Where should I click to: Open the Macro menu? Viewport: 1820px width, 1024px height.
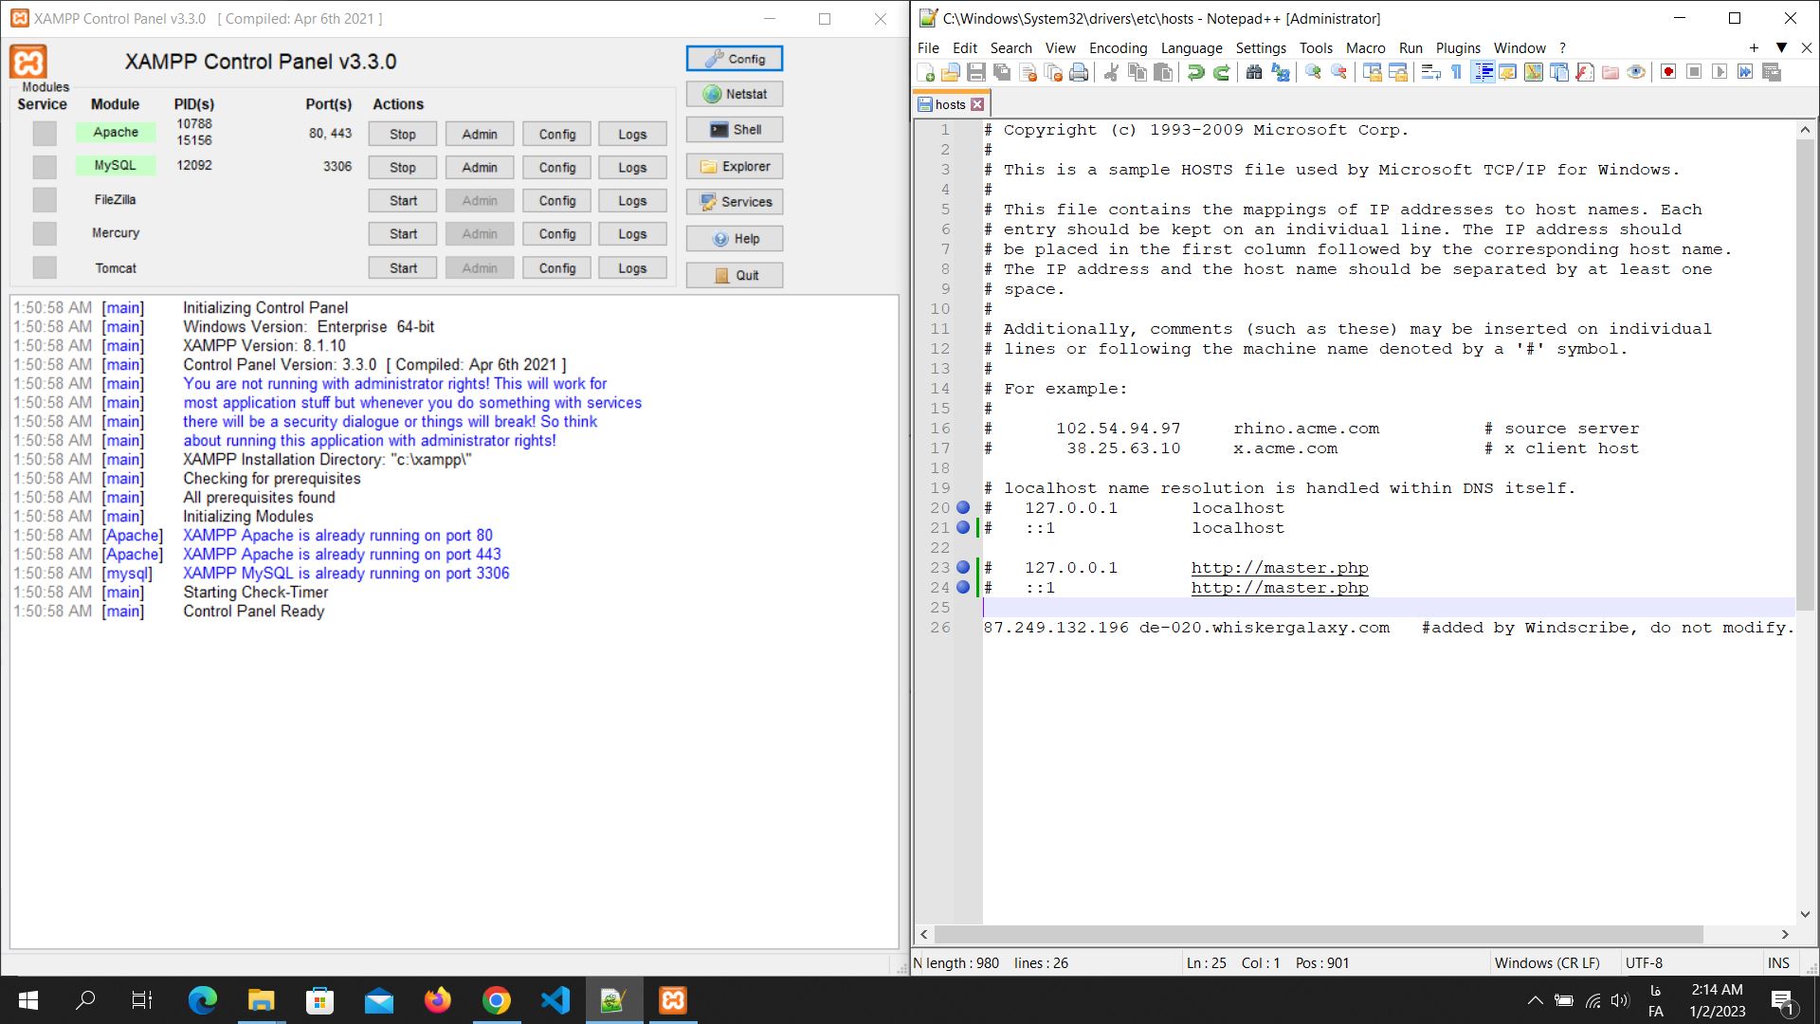1365,47
